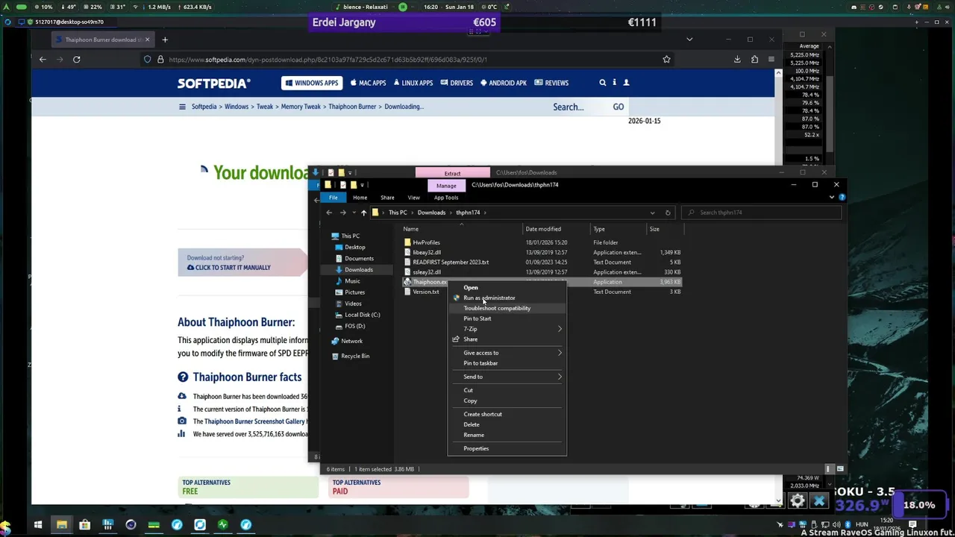Open Firefox extensions icon
The width and height of the screenshot is (955, 537).
(x=754, y=60)
